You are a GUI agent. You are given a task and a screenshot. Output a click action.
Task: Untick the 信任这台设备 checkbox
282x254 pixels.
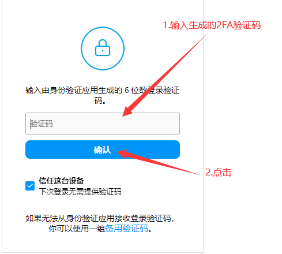click(x=30, y=186)
